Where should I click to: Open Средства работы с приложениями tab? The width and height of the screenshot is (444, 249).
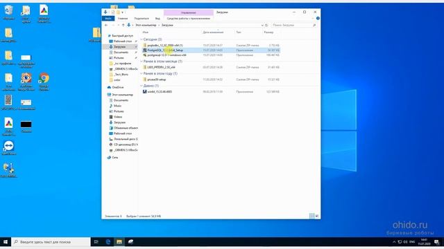(188, 19)
